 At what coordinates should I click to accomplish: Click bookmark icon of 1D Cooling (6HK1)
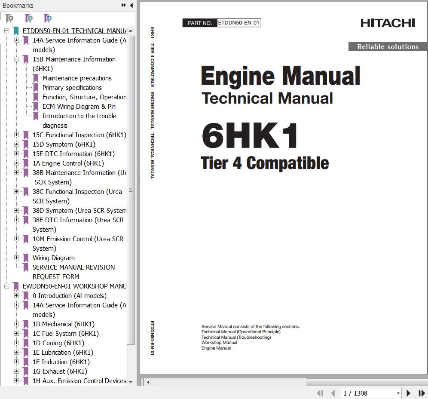click(x=26, y=343)
